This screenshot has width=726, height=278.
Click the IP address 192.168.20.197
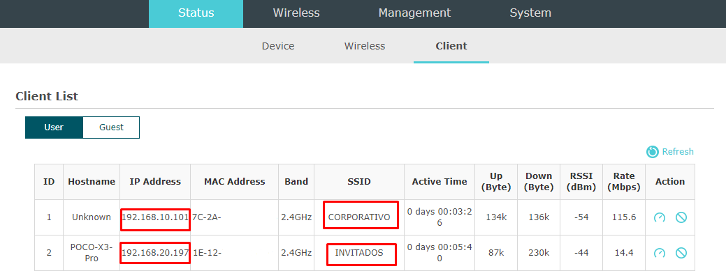point(155,253)
